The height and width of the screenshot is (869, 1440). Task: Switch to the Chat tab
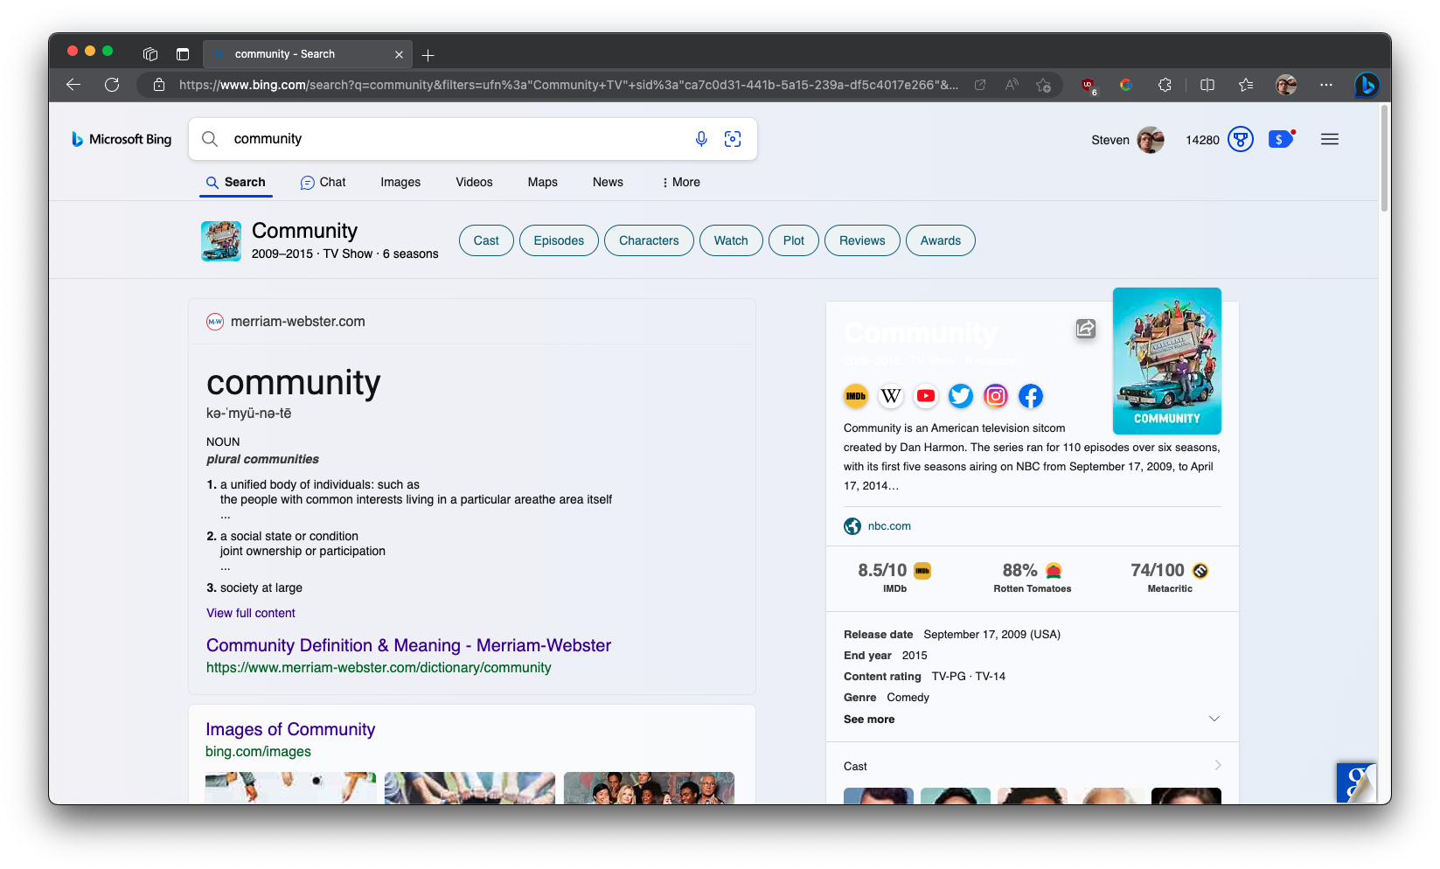pyautogui.click(x=323, y=182)
